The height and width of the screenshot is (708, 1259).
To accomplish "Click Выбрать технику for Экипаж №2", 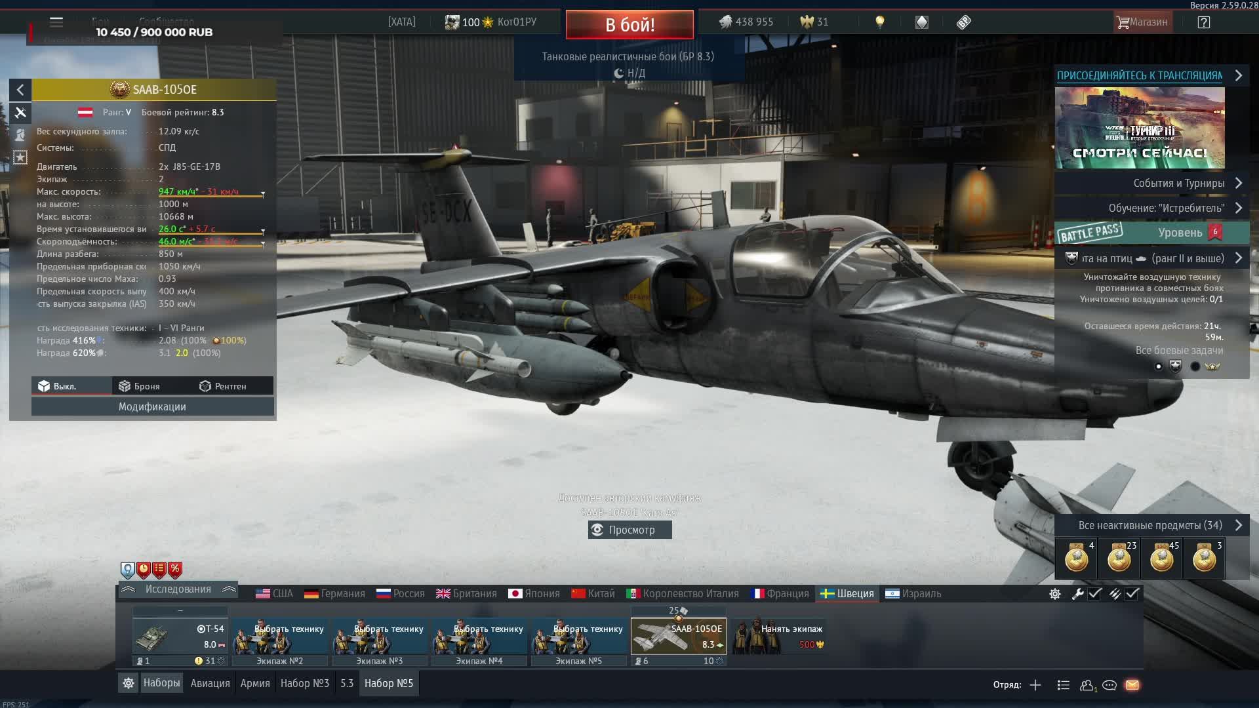I will tap(280, 636).
